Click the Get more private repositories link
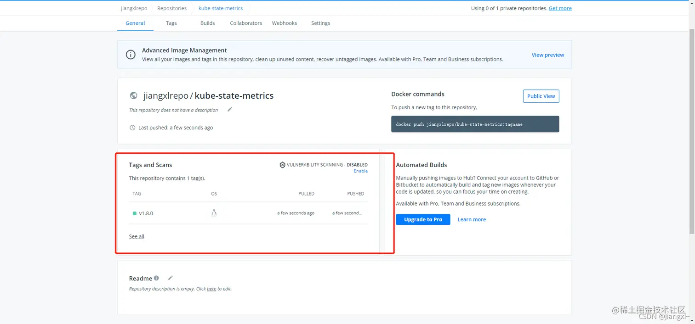 click(x=560, y=8)
